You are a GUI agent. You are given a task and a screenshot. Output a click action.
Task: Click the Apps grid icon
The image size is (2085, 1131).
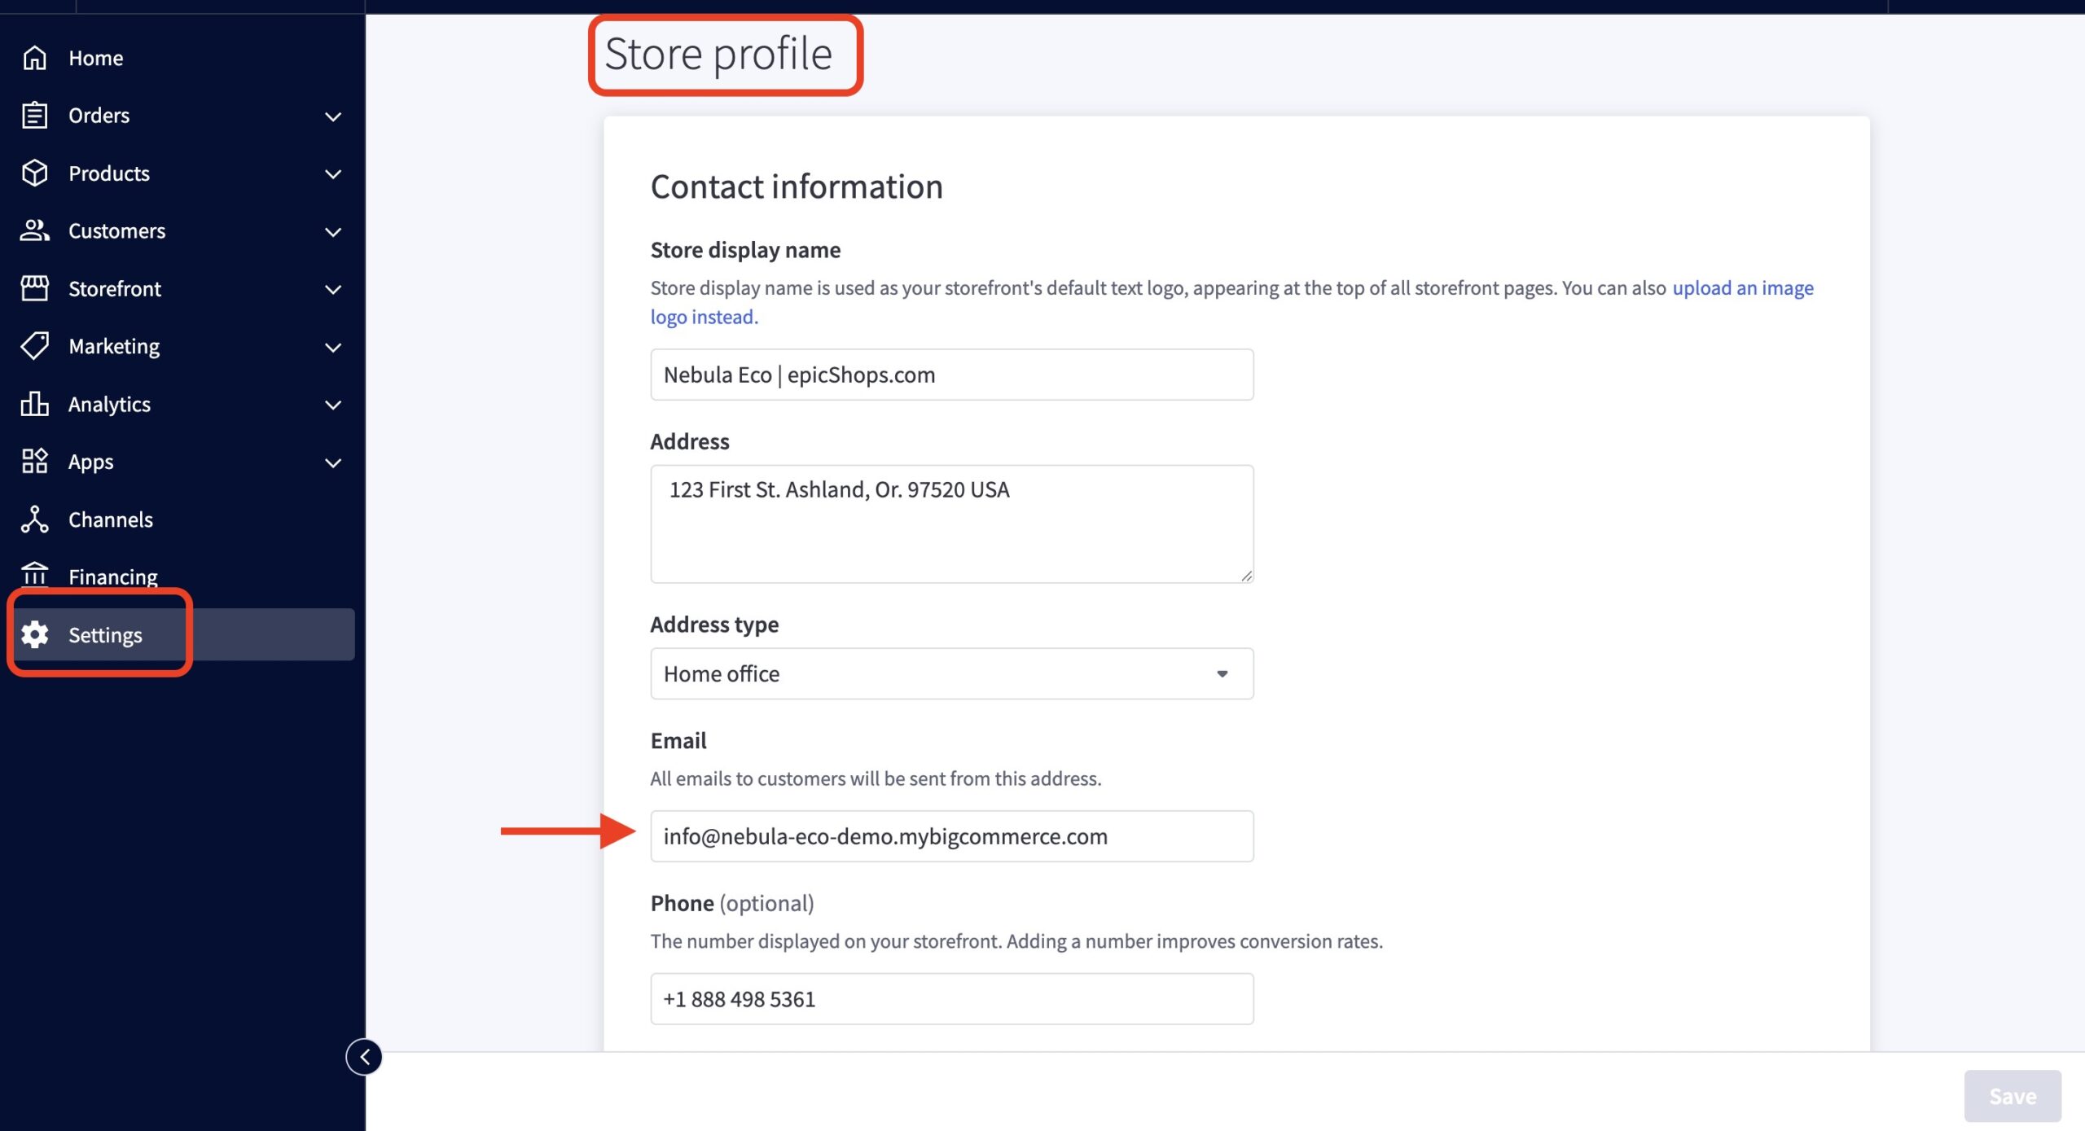(x=34, y=462)
